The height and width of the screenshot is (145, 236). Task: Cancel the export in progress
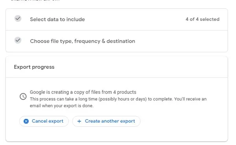click(44, 121)
